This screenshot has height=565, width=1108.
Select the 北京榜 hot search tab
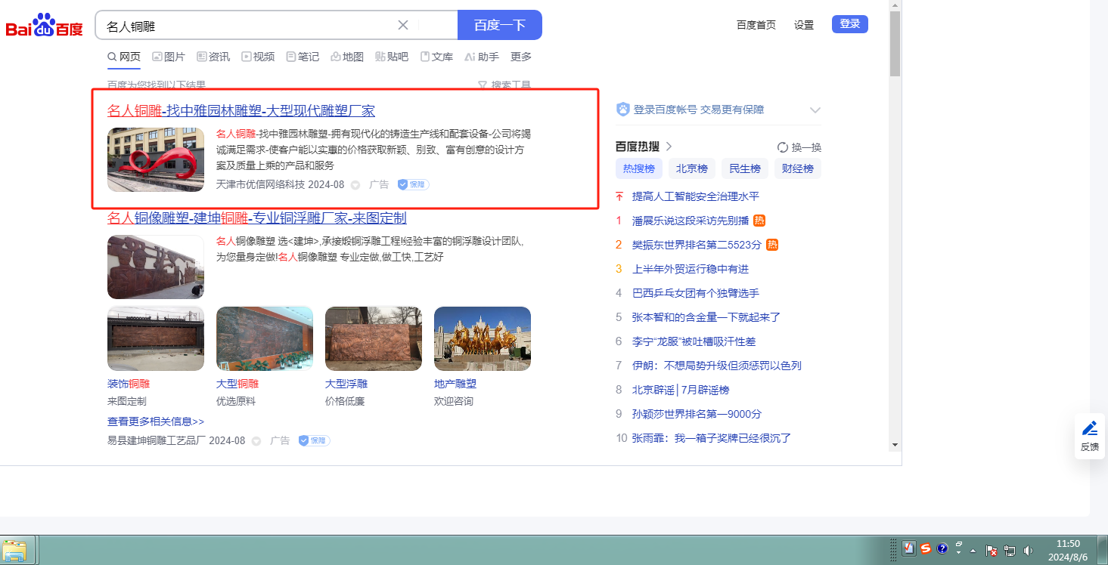(691, 168)
